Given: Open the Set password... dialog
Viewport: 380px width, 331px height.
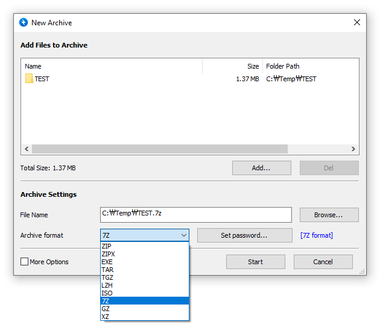Looking at the screenshot, I should (244, 235).
